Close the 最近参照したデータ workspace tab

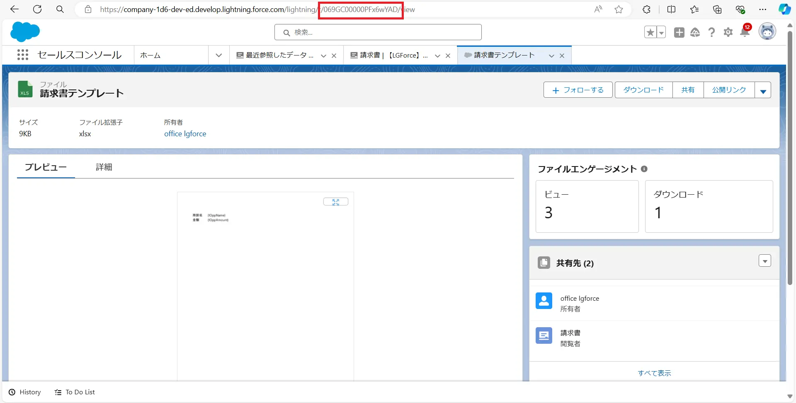(x=334, y=56)
